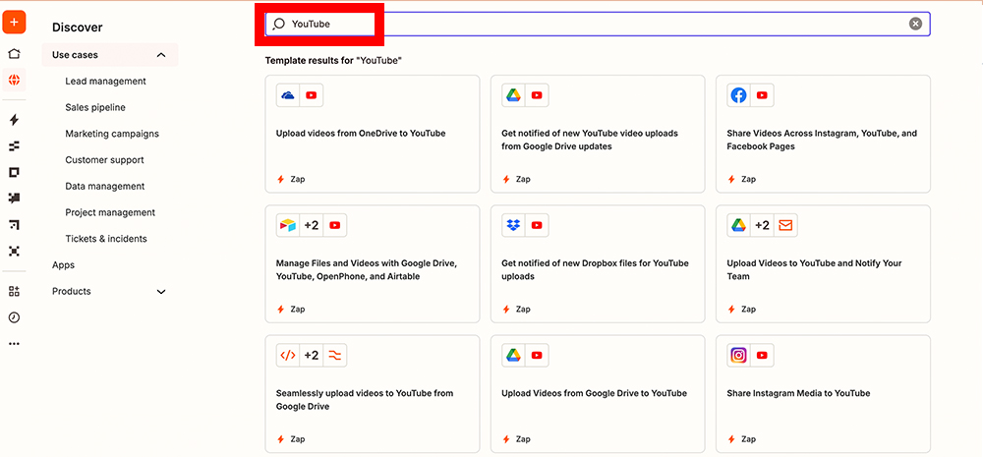Click +2 badge on Manage Files card
This screenshot has height=457, width=983.
311,225
